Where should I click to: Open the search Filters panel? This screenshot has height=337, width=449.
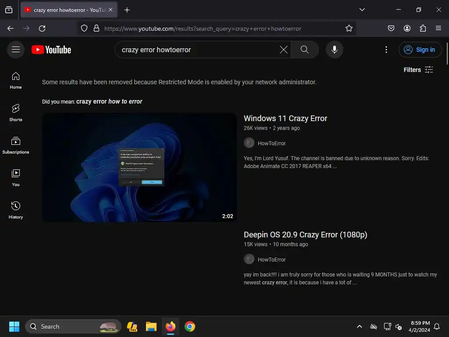418,70
